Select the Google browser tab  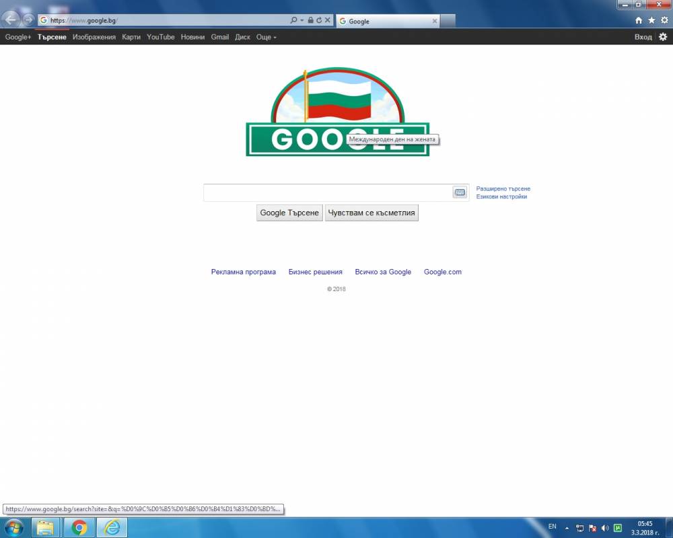point(388,21)
